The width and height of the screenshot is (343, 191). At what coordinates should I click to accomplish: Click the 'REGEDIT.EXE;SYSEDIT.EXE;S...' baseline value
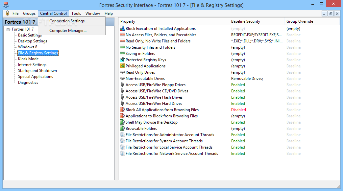point(256,35)
